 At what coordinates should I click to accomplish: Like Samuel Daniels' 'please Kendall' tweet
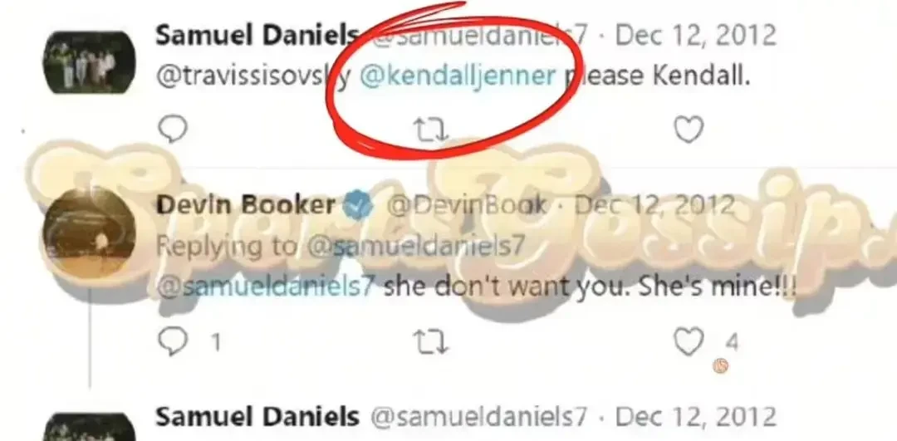(689, 130)
